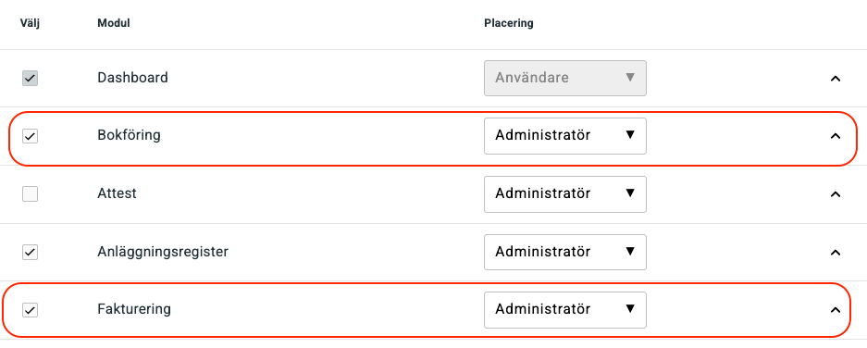Image resolution: width=867 pixels, height=348 pixels.
Task: Uncheck the Fakturering module checkbox
Action: [30, 310]
